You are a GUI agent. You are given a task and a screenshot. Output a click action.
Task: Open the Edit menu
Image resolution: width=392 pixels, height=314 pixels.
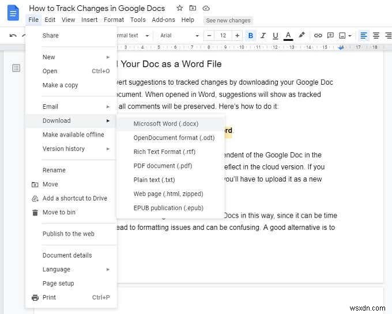tap(50, 20)
